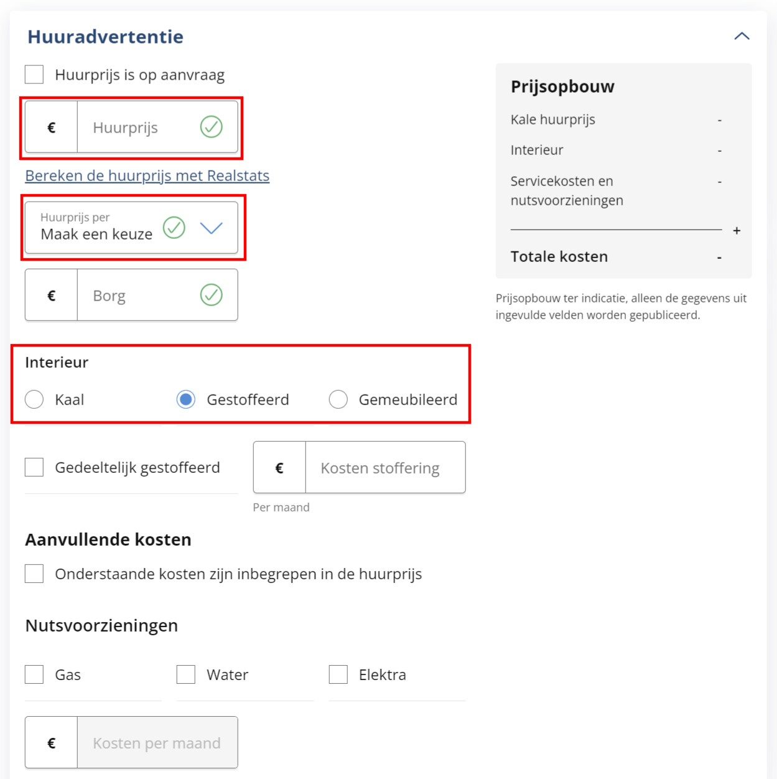Collapse the Huuradvertentie section chevron
The image size is (777, 779).
click(742, 36)
